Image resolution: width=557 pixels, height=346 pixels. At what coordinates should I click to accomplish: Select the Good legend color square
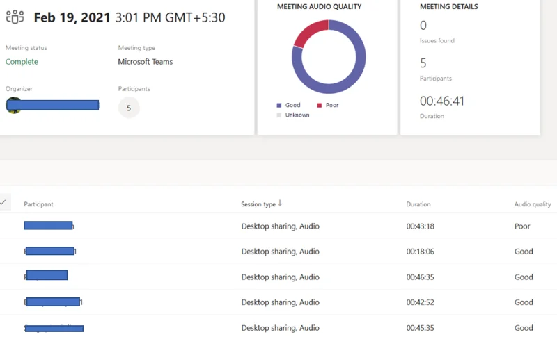(x=279, y=106)
